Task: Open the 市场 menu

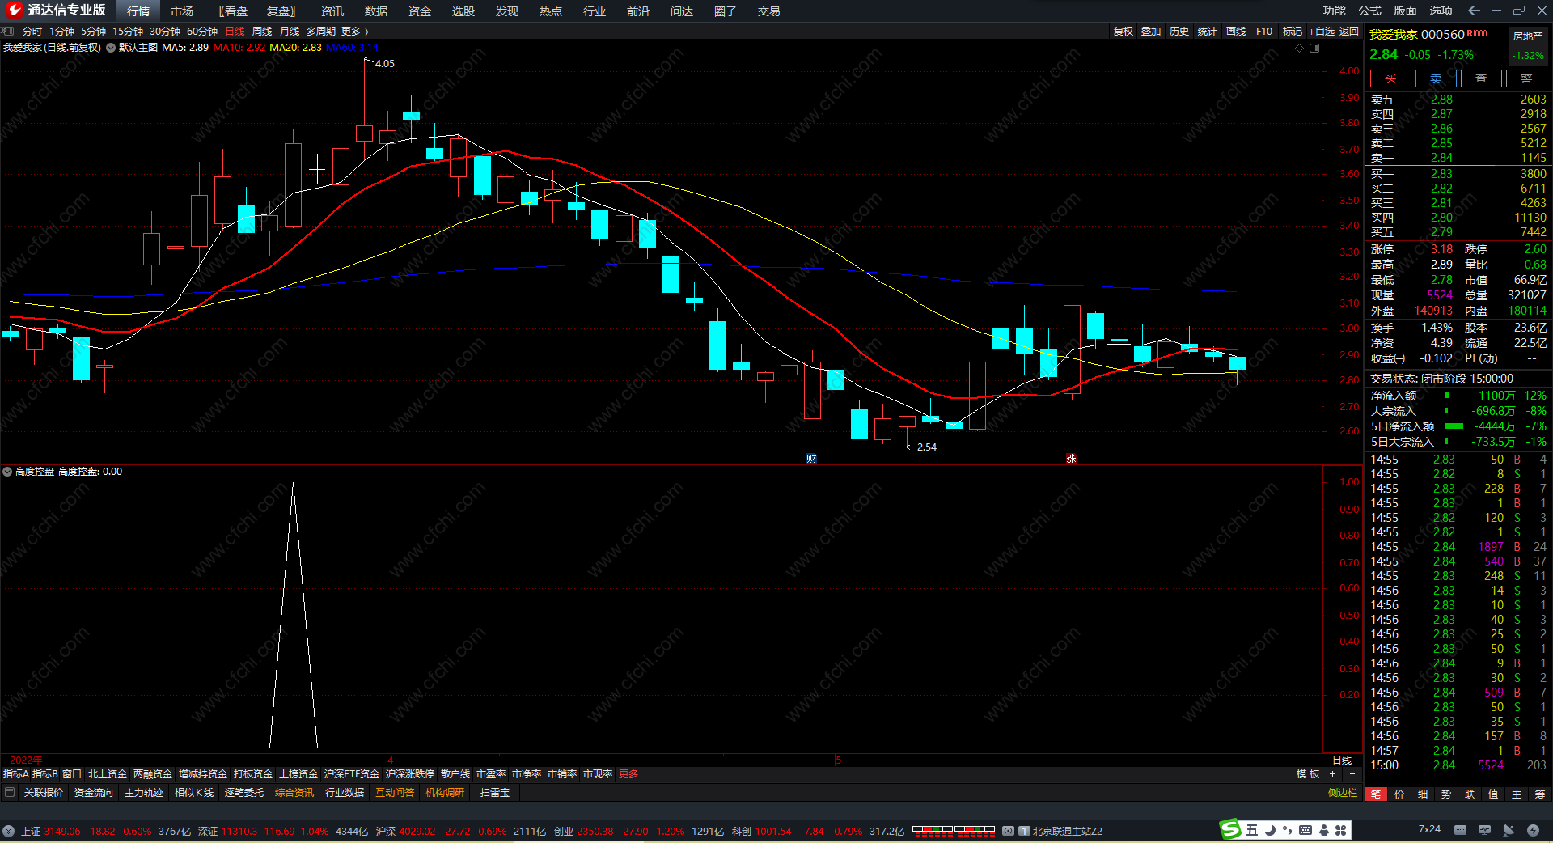Action: click(182, 11)
